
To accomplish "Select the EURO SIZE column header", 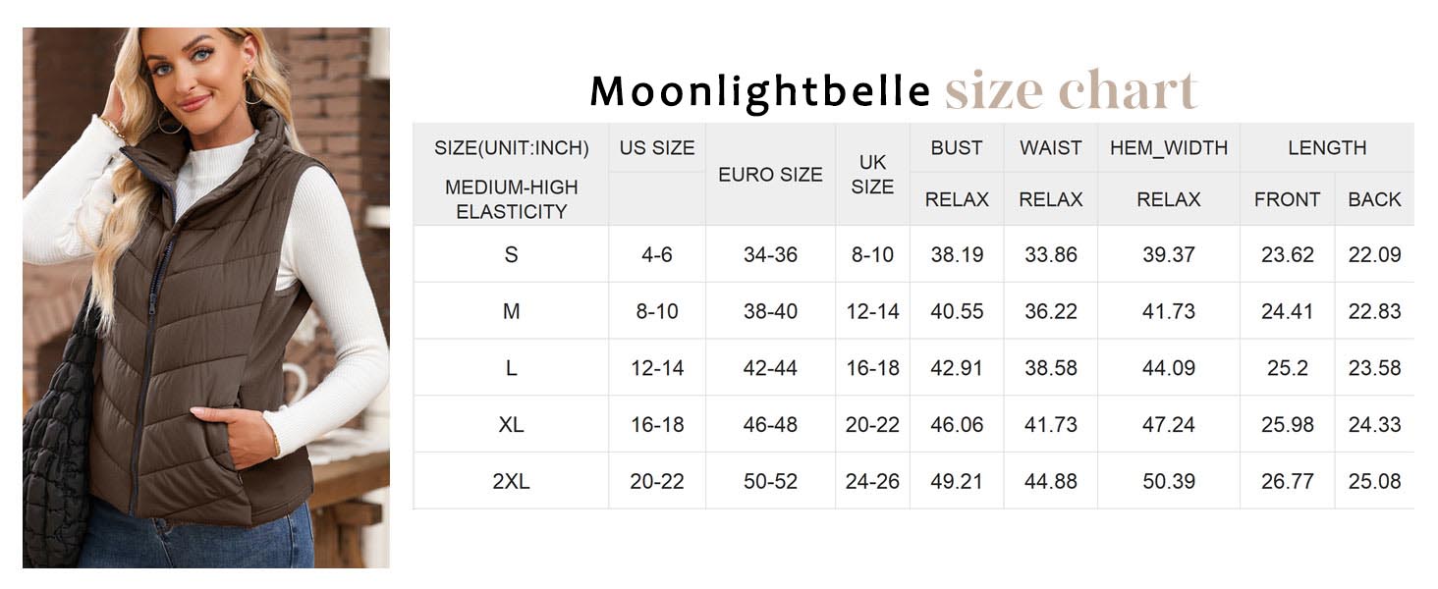I will click(x=770, y=175).
